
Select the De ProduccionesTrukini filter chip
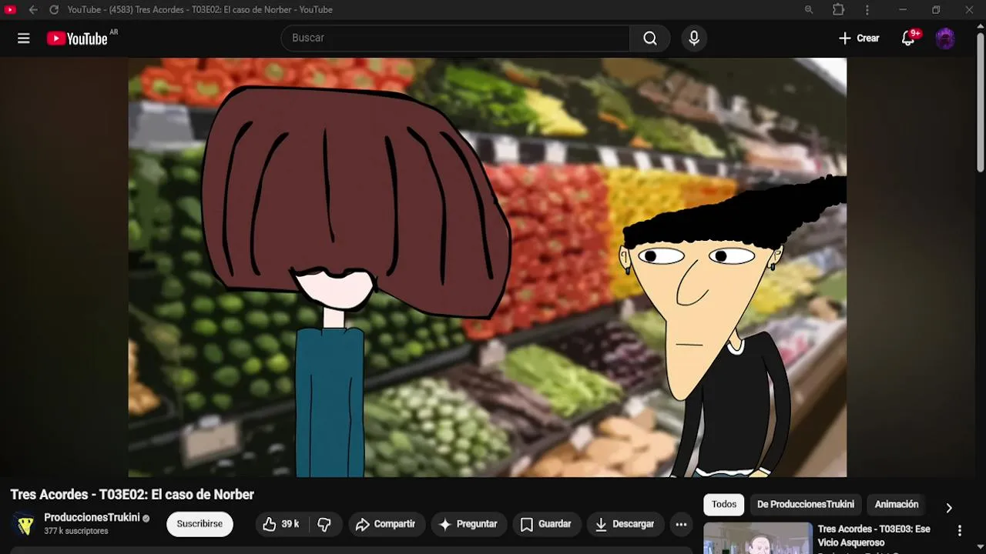coord(806,505)
